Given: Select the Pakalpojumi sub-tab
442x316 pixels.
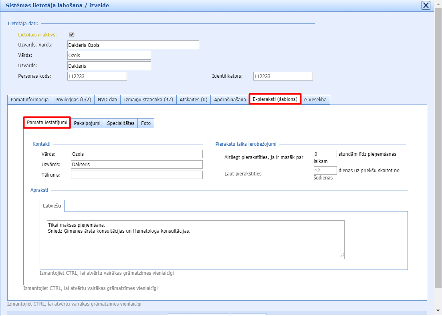Looking at the screenshot, I should click(87, 123).
